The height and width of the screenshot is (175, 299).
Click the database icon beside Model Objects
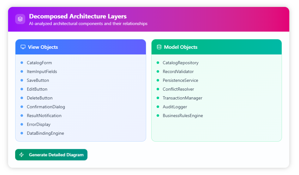coord(159,47)
